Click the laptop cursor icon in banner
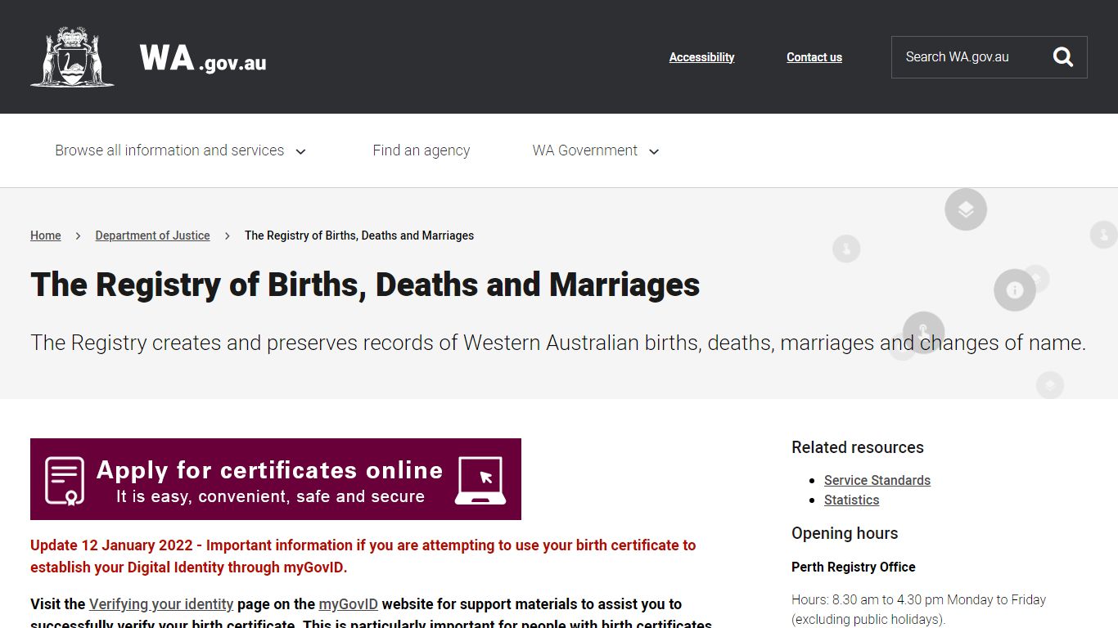 (x=480, y=480)
